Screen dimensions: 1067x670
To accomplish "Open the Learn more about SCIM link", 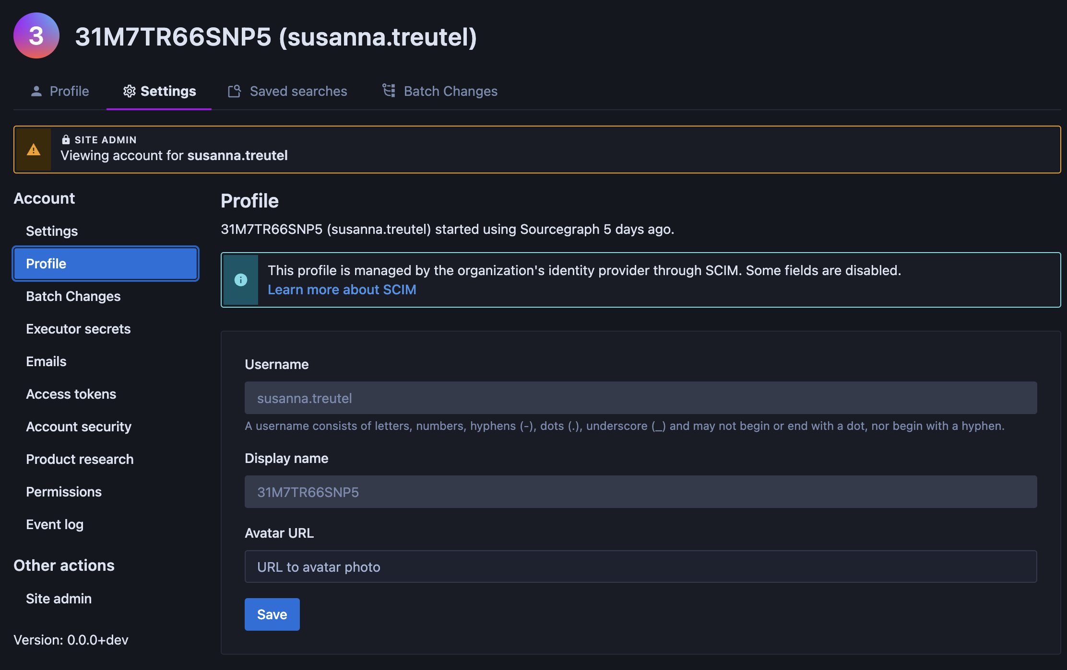I will pyautogui.click(x=342, y=289).
